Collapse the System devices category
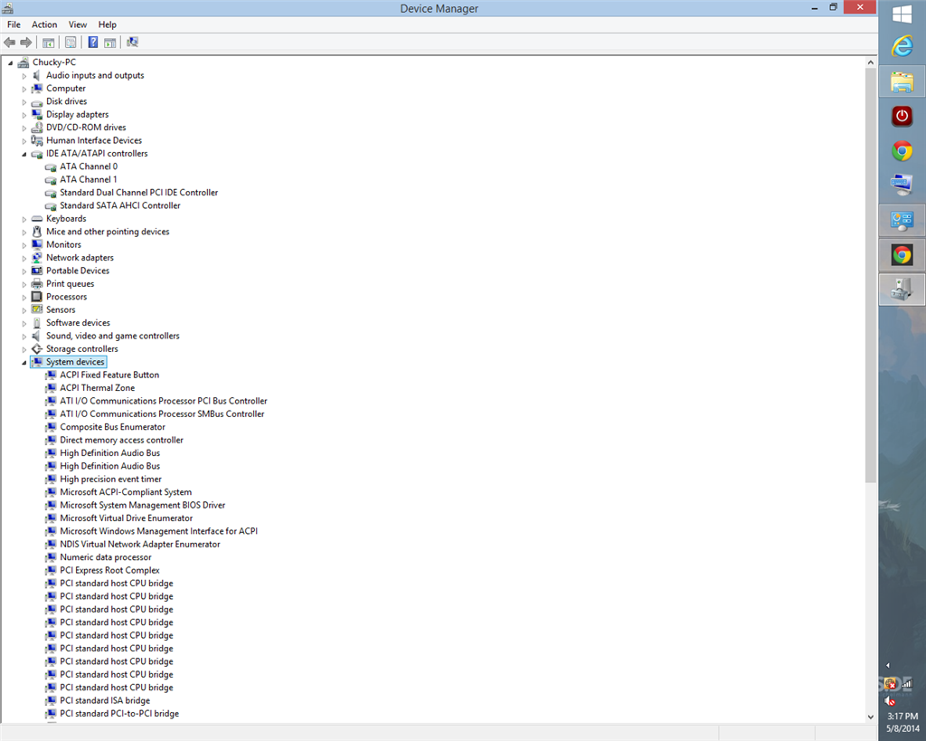926x741 pixels. tap(24, 363)
